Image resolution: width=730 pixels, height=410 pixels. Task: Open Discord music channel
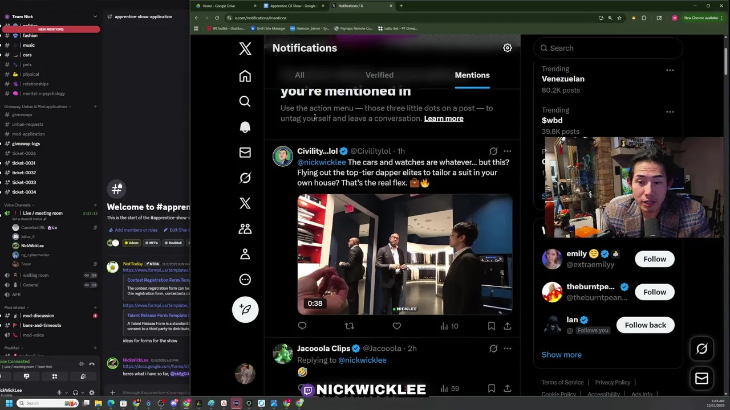pyautogui.click(x=29, y=45)
